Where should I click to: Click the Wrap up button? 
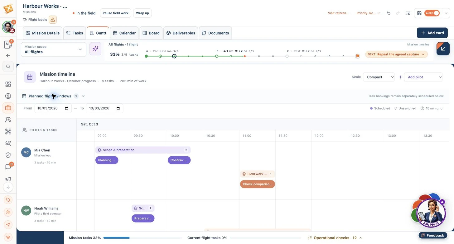point(142,13)
